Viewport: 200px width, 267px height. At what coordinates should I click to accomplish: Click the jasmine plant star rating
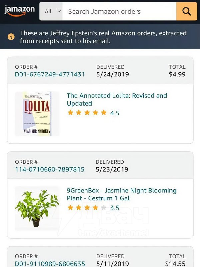coord(87,208)
